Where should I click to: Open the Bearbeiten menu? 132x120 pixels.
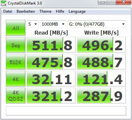[x=26, y=11]
